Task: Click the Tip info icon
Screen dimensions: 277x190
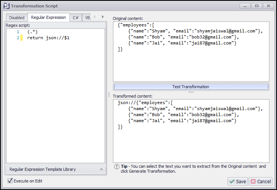Action: [x=116, y=167]
